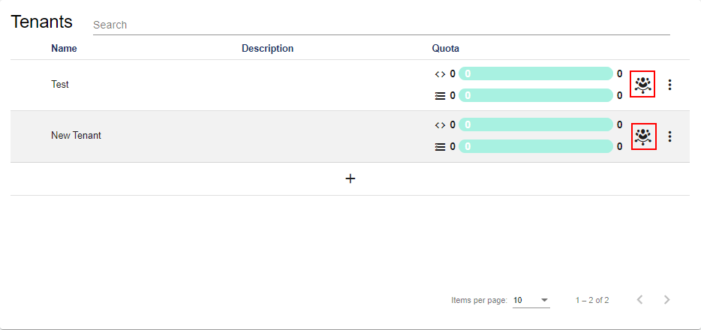
Task: Click code quota icon in Test row
Action: (x=440, y=73)
